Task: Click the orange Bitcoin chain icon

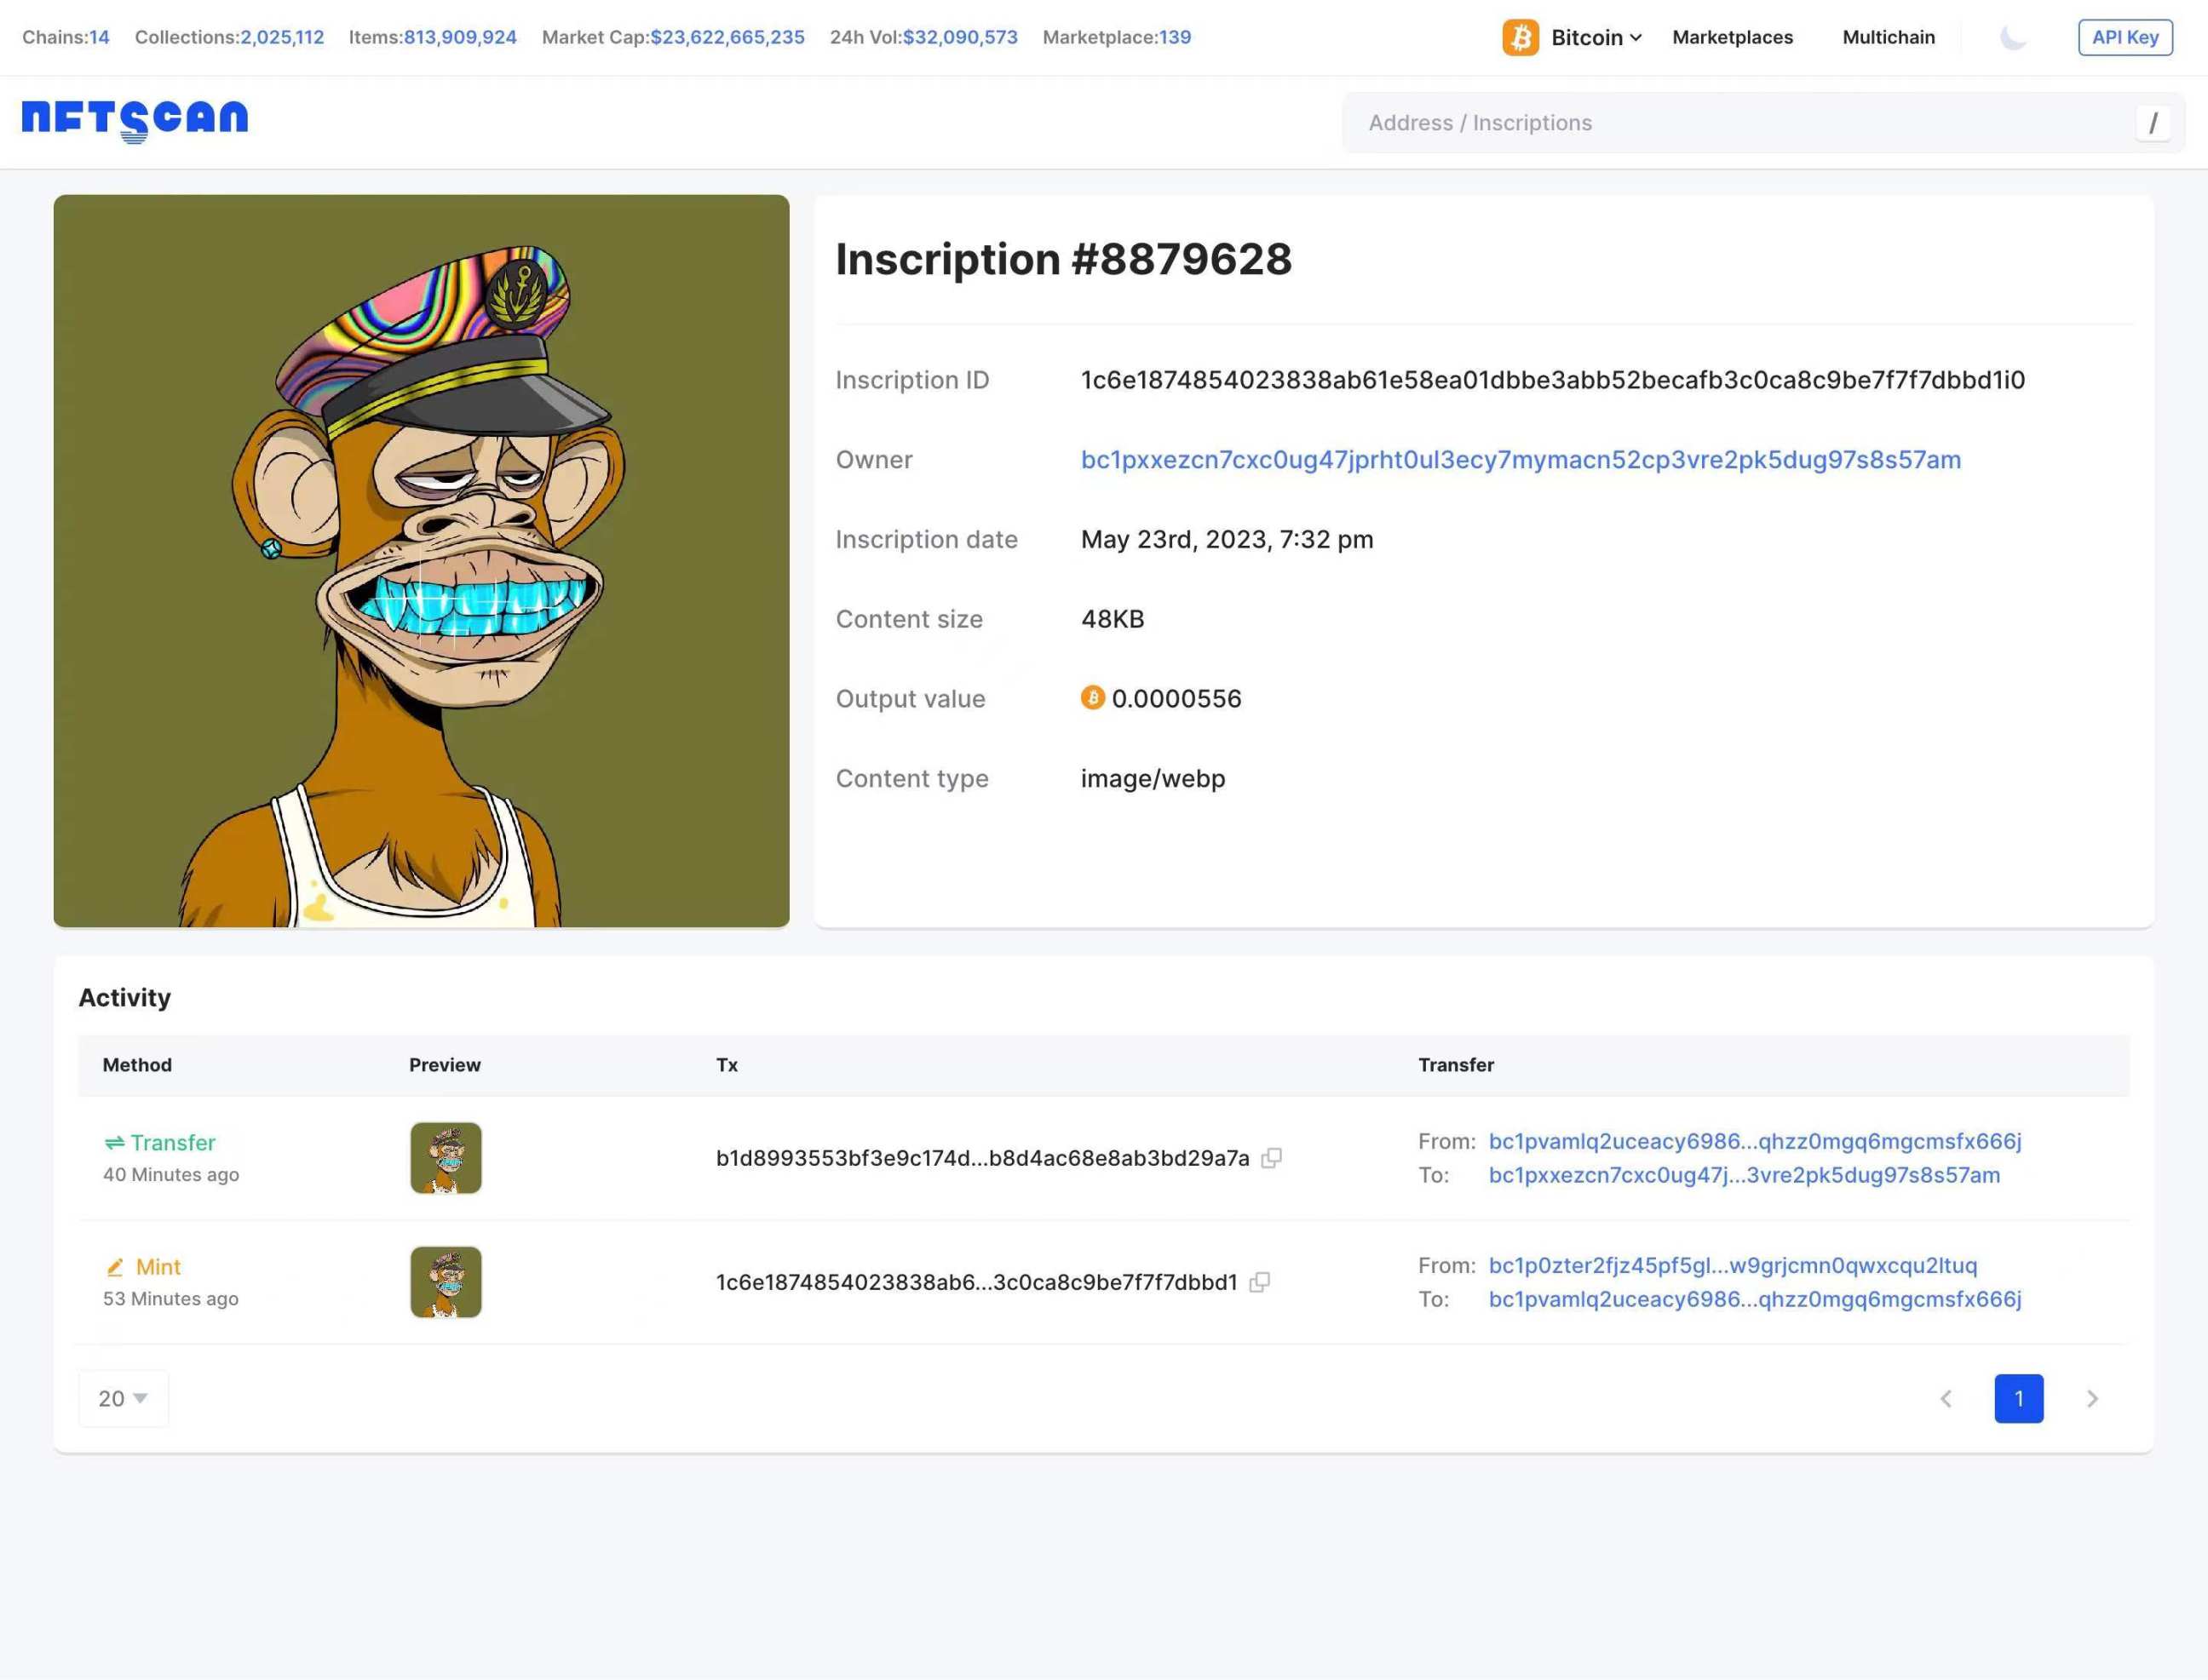Action: (x=1520, y=38)
